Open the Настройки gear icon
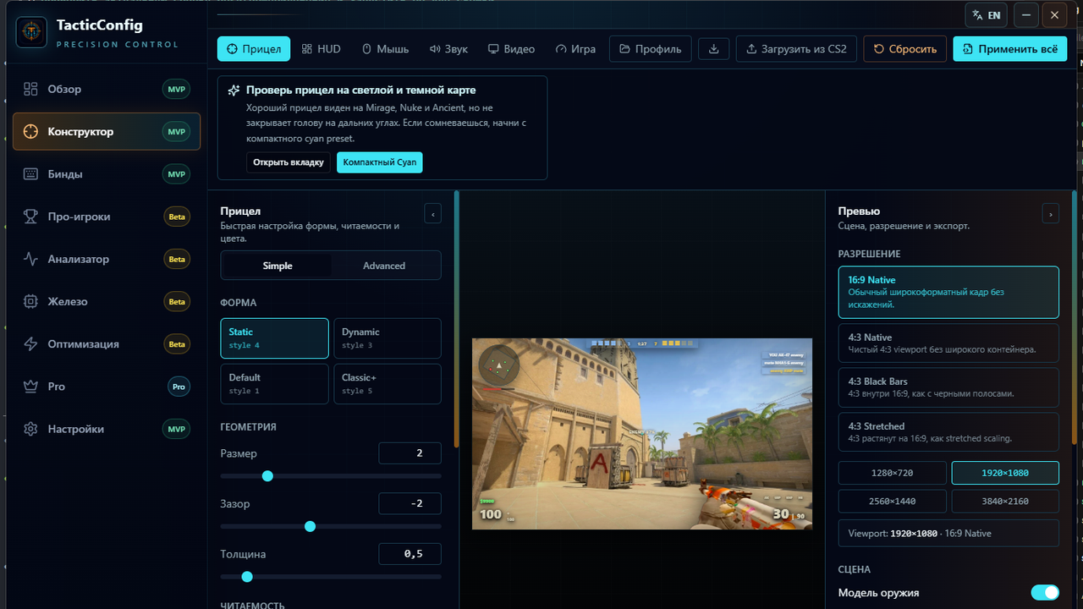The image size is (1083, 609). 31,429
